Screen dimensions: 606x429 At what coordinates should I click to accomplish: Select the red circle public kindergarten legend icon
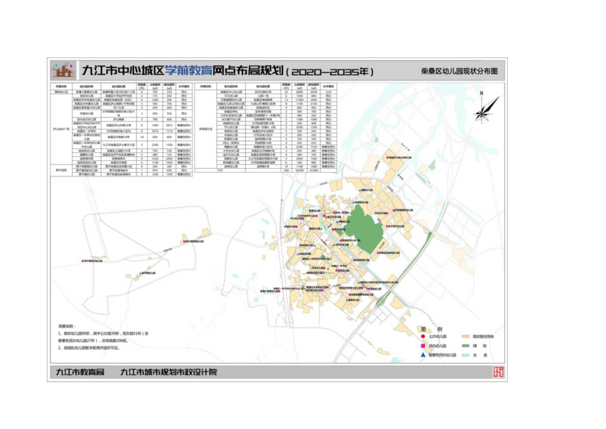[424, 336]
